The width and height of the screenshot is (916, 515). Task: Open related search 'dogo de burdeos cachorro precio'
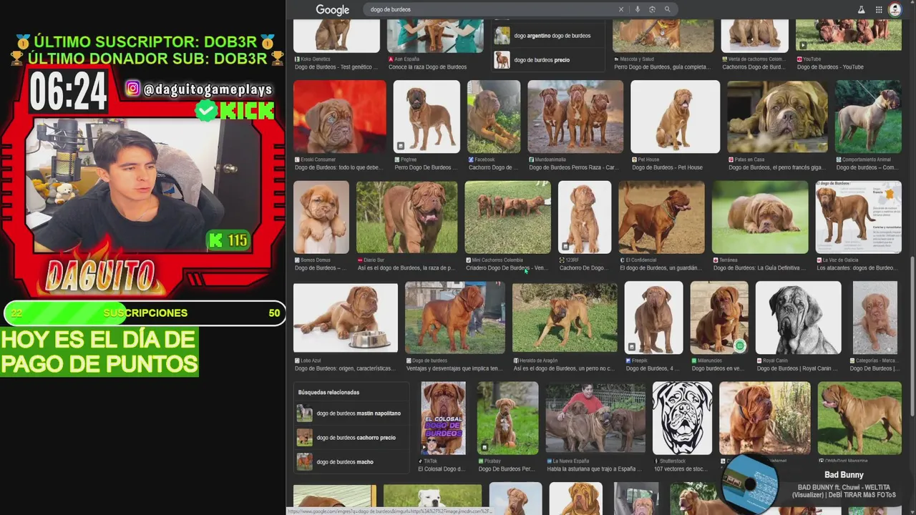pyautogui.click(x=351, y=438)
